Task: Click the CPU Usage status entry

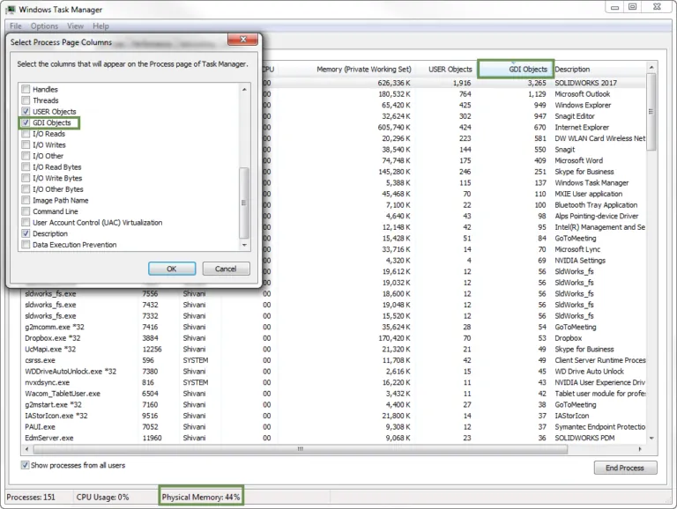Action: (x=103, y=498)
